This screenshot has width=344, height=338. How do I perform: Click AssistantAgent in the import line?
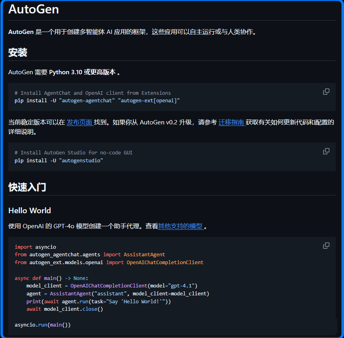point(144,255)
